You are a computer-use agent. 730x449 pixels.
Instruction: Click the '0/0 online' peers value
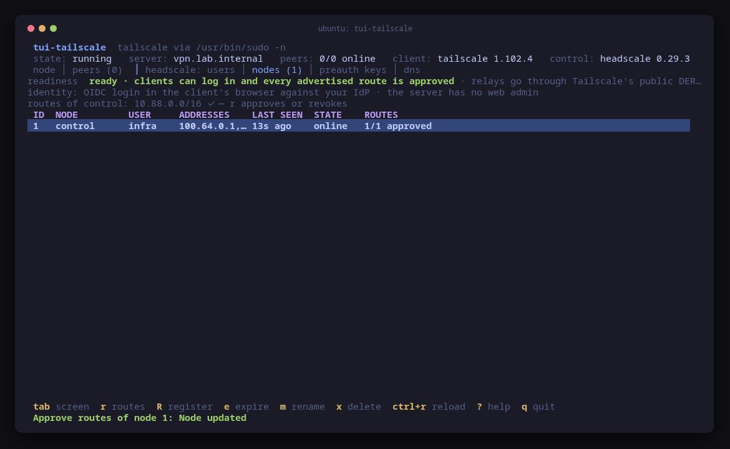pos(348,59)
